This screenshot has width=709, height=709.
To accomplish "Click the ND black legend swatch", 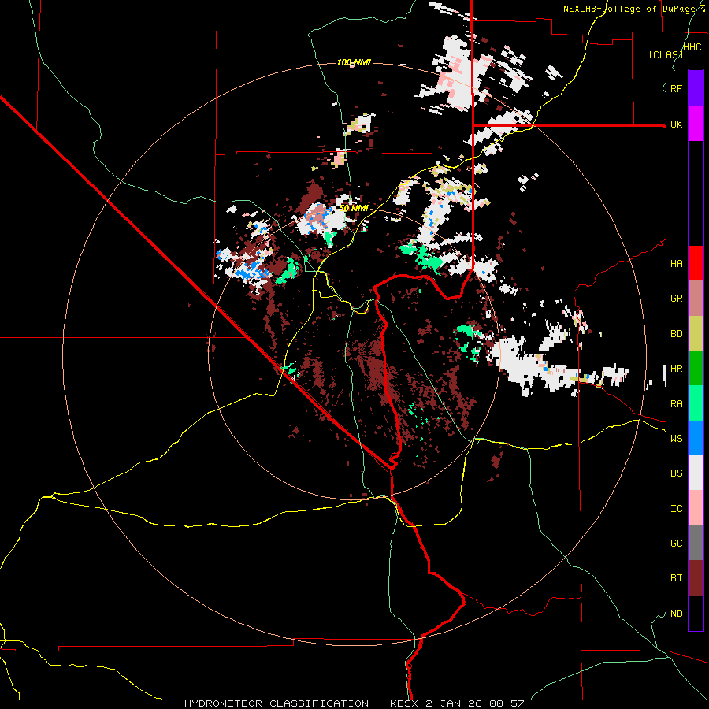I will pyautogui.click(x=696, y=613).
